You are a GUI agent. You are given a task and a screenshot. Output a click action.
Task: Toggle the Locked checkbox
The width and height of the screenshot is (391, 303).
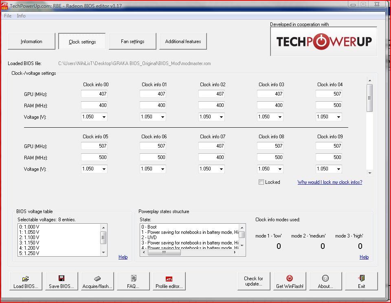[x=261, y=182]
